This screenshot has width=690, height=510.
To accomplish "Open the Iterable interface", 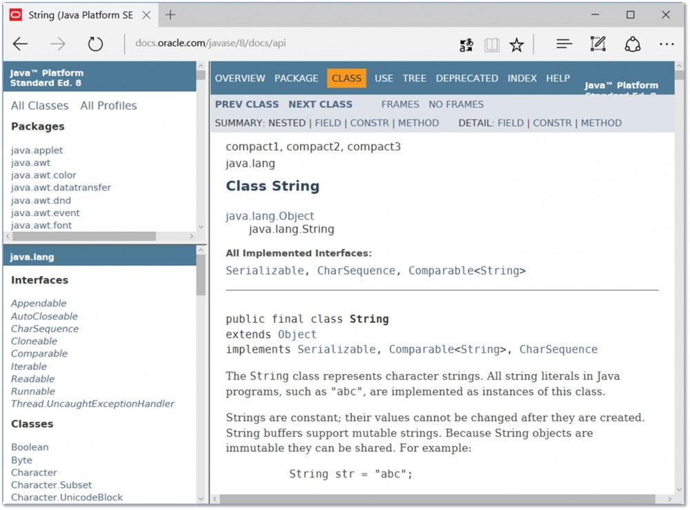I will pos(28,366).
